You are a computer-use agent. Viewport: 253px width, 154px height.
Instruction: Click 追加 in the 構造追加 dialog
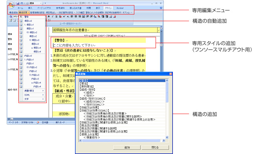coord(127,147)
